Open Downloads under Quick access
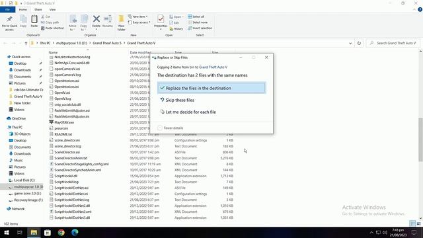Screen dimensions: 423x238 (x=22, y=70)
